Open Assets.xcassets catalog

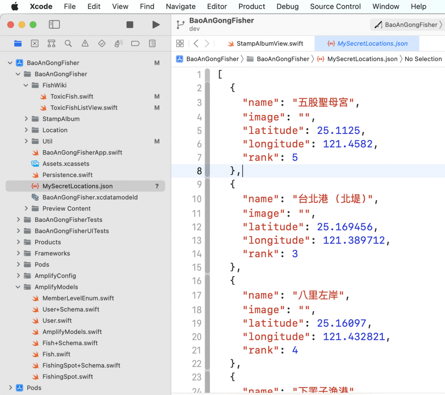pyautogui.click(x=66, y=164)
